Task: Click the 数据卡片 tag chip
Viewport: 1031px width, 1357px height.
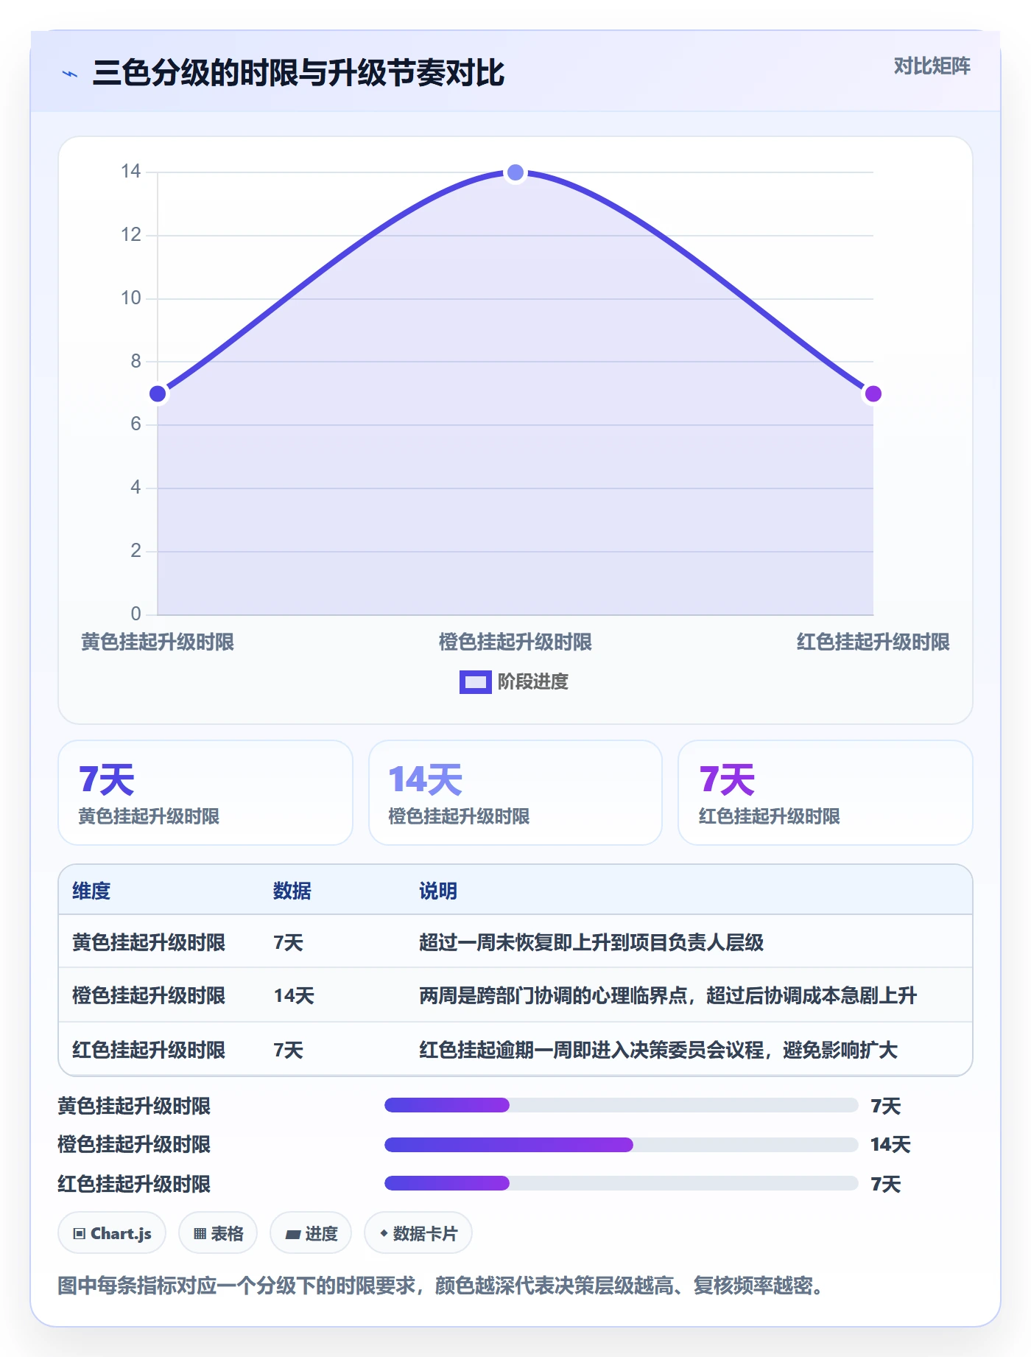Action: point(418,1233)
